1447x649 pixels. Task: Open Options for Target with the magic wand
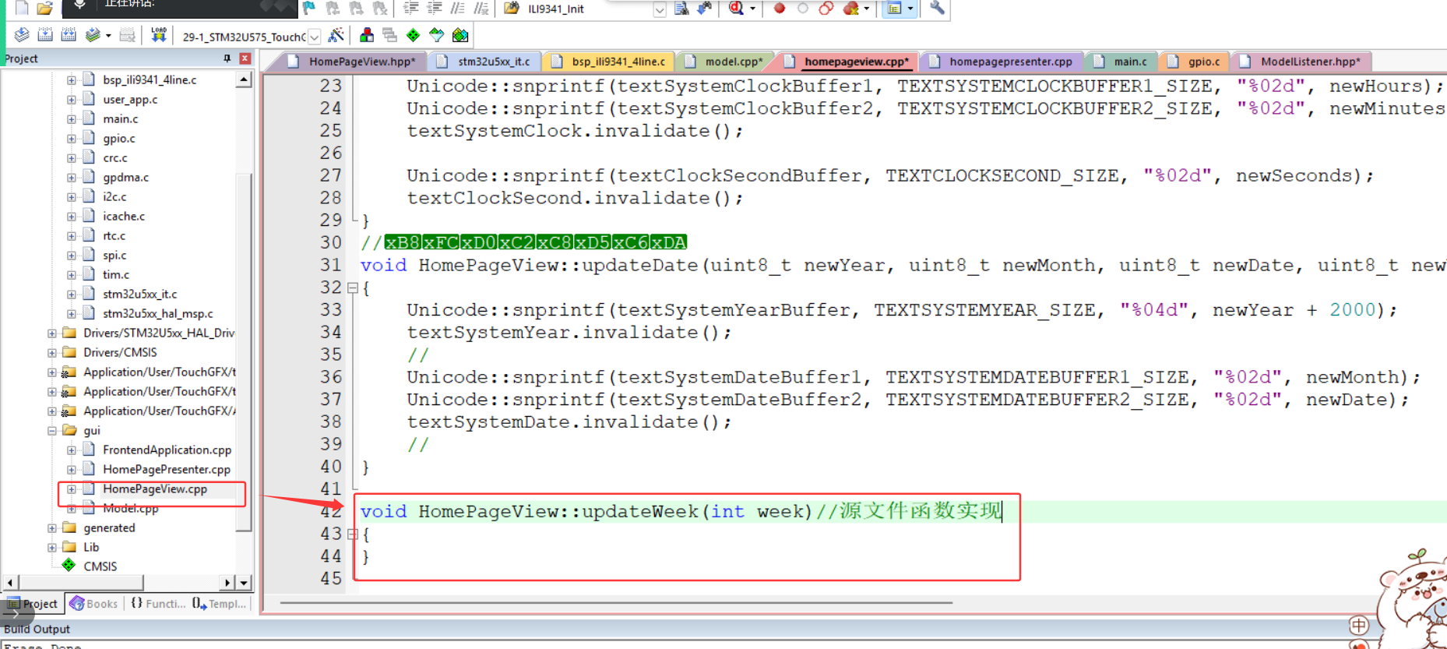[x=336, y=35]
